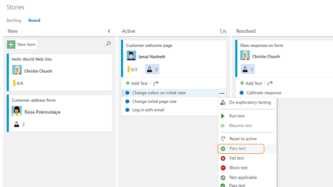Click the search magnifier icon in New column

(108, 44)
